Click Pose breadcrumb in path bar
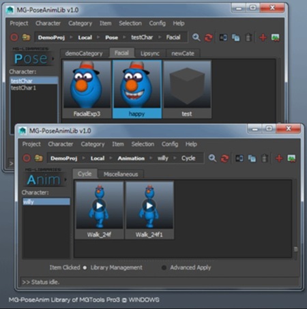This screenshot has width=307, height=309. pos(112,38)
